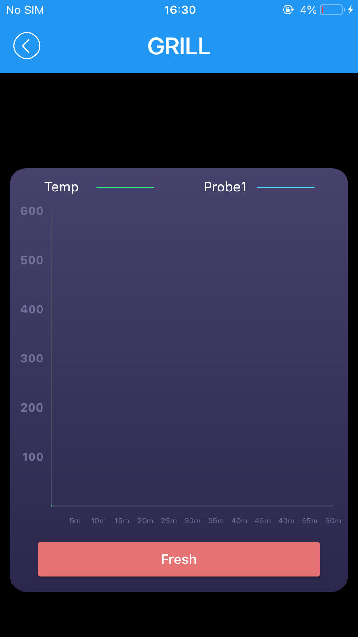The height and width of the screenshot is (637, 358).
Task: Select the 30m time axis marker
Action: pyautogui.click(x=192, y=521)
